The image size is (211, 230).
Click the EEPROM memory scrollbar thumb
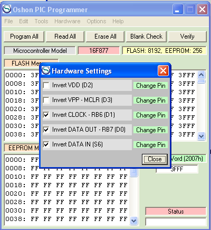click(x=134, y=172)
